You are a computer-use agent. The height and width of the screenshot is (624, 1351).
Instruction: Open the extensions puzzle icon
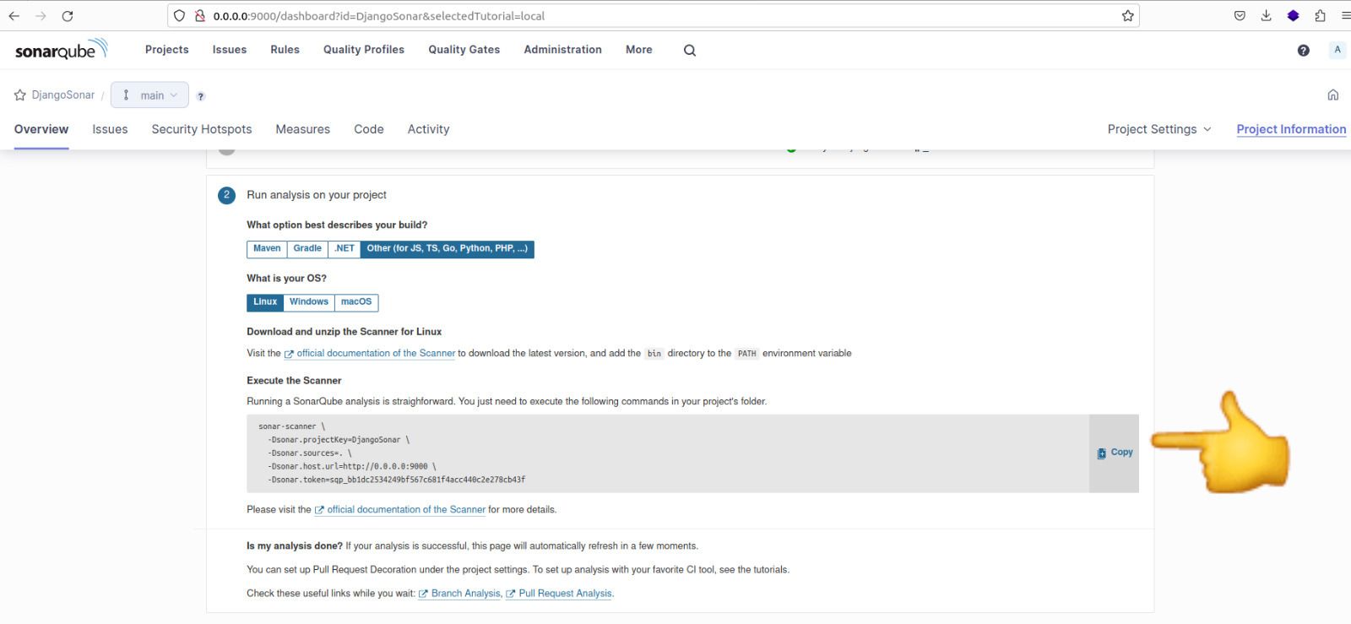pos(1320,16)
